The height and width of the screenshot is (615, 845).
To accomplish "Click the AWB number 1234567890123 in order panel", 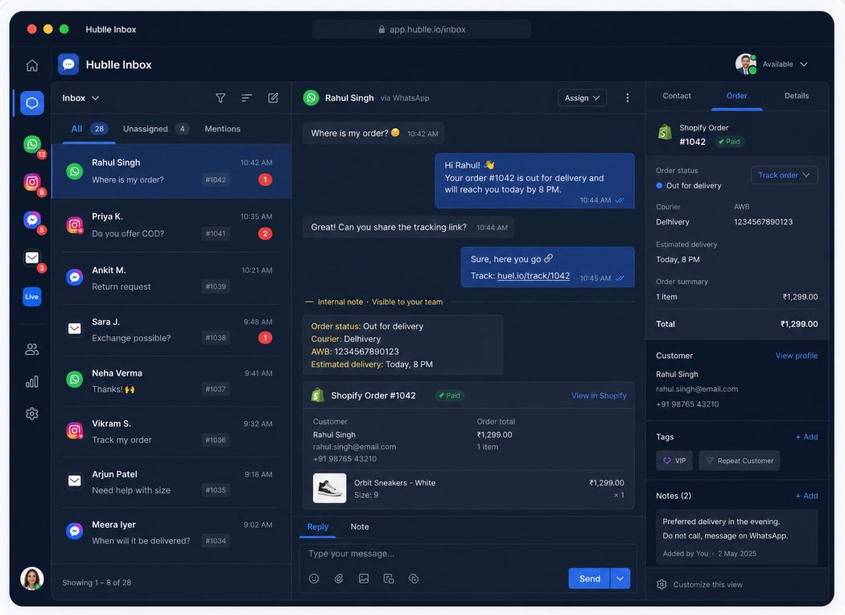I will [763, 221].
